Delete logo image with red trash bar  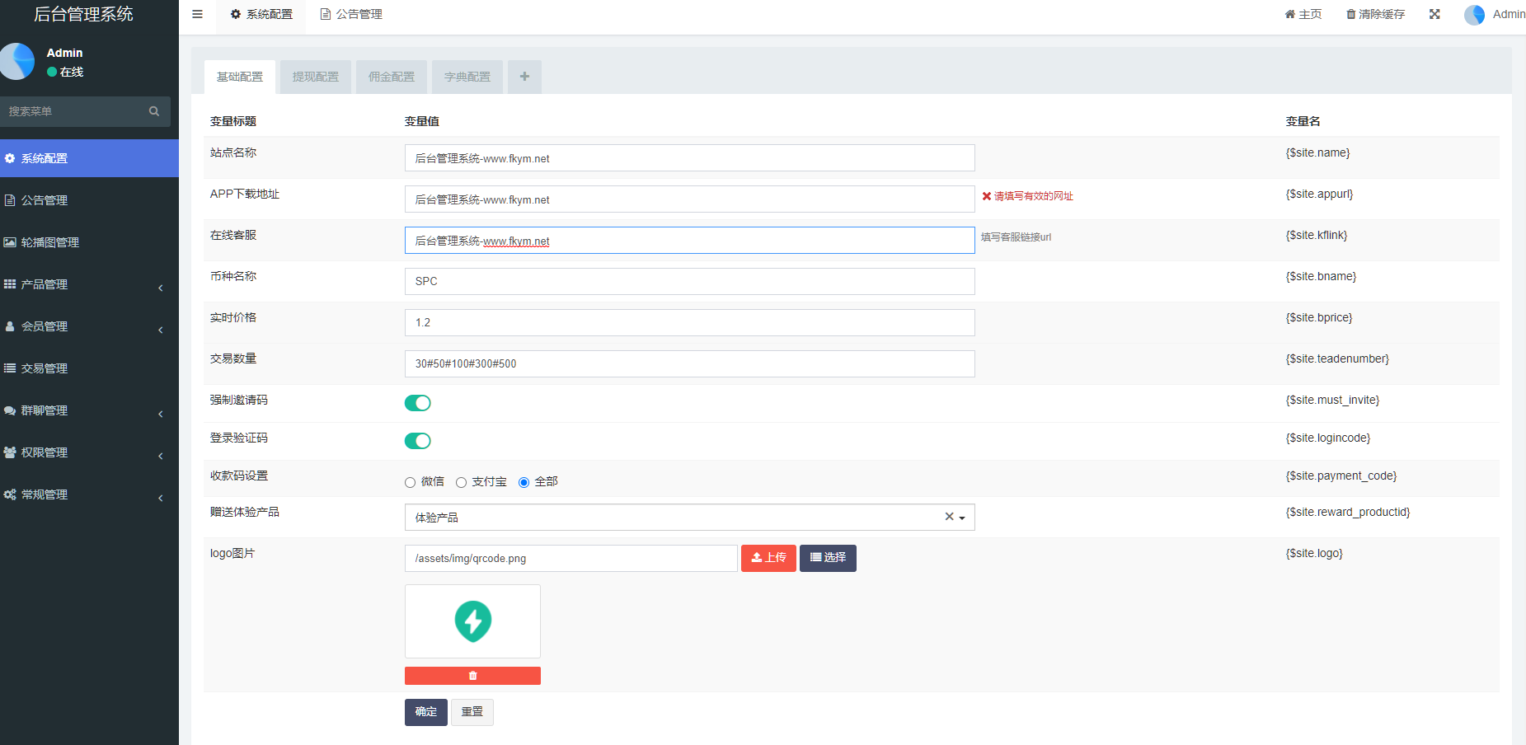pos(472,676)
